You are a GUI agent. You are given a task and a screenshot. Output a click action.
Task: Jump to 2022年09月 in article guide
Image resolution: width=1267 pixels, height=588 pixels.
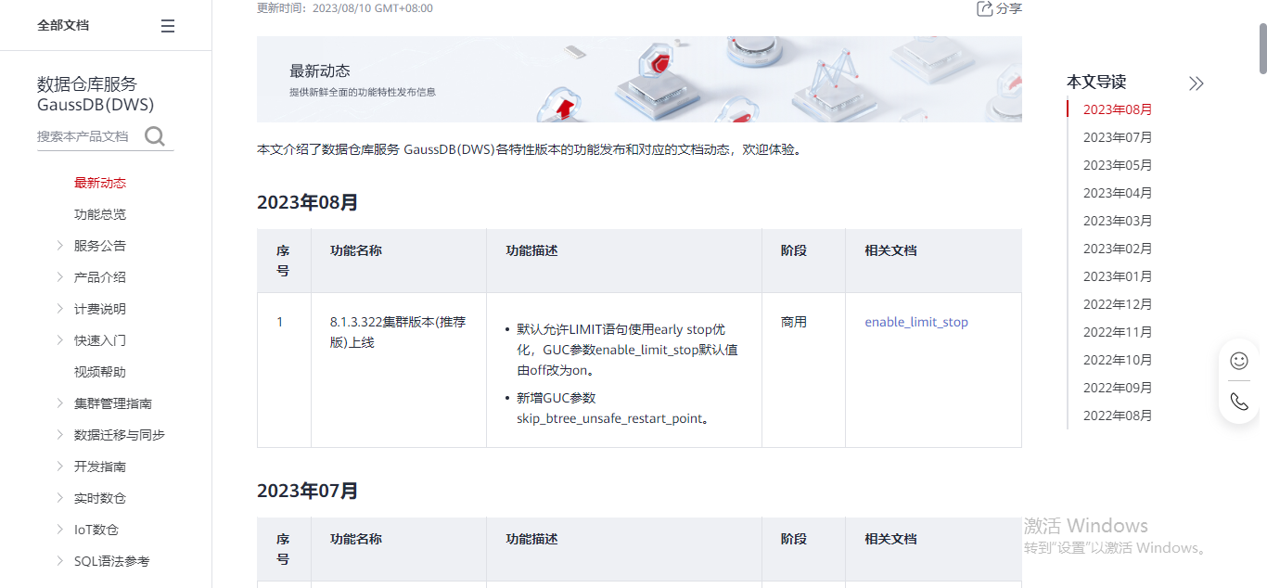1118,388
